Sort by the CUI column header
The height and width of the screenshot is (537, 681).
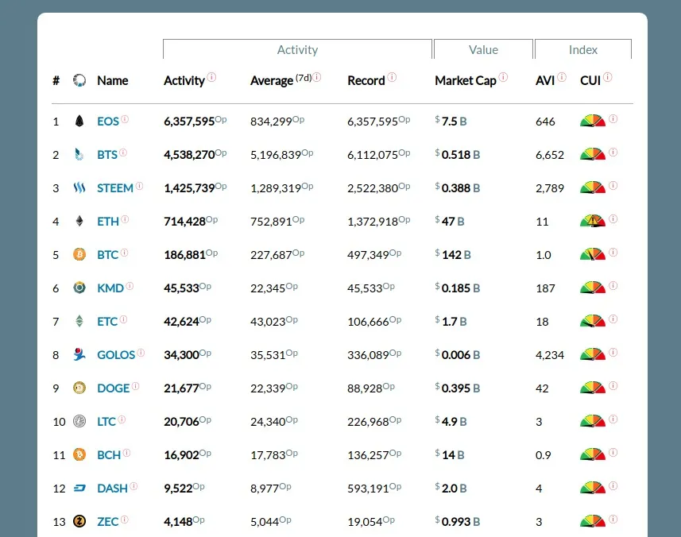(x=590, y=81)
